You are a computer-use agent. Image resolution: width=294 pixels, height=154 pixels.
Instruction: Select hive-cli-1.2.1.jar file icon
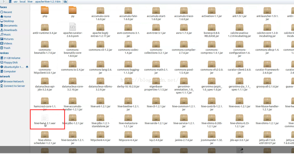[x=156, y=101]
